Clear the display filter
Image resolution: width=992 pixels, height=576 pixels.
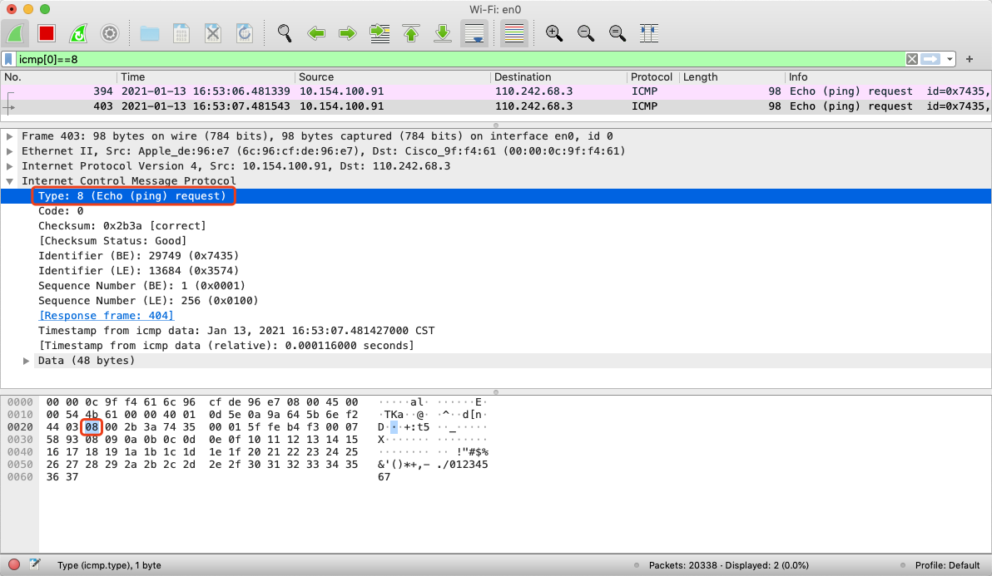pyautogui.click(x=911, y=59)
